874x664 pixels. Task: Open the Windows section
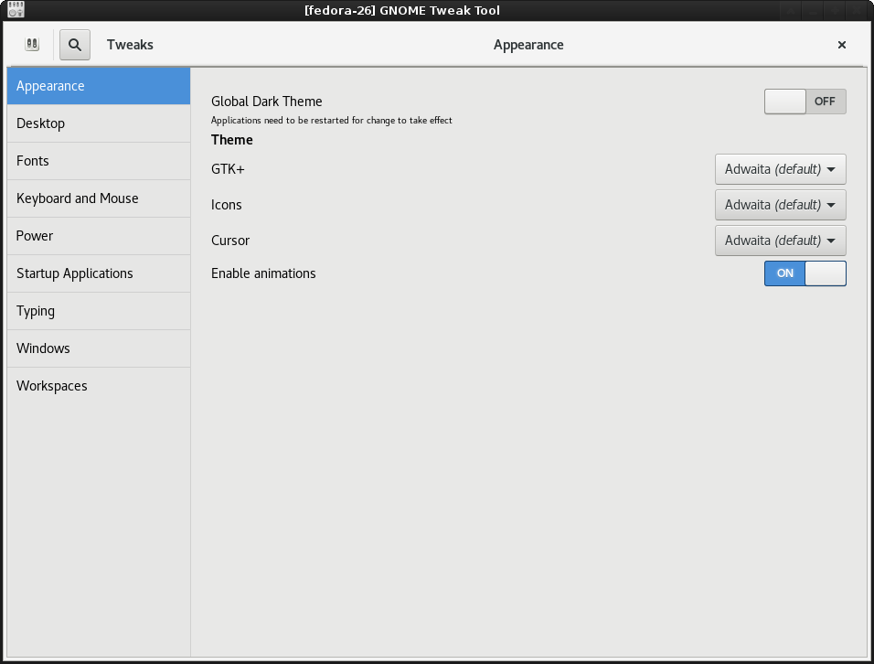point(99,348)
